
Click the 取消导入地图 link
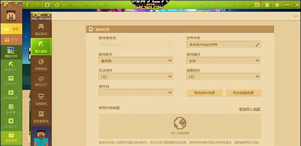tap(250, 109)
